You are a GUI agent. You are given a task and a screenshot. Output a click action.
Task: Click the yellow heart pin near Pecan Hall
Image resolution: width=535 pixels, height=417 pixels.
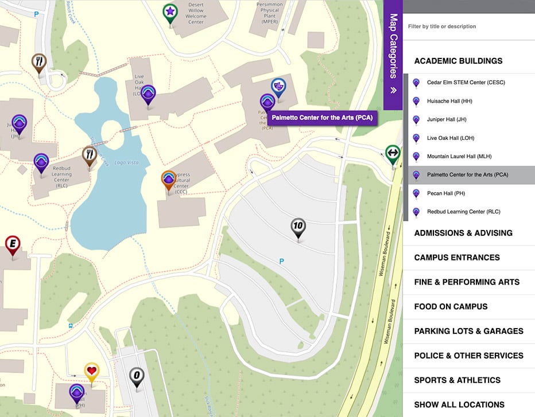click(x=91, y=371)
